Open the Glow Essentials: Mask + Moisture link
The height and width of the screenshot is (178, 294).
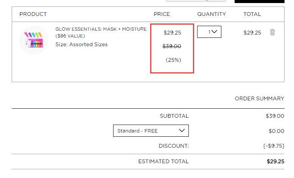[101, 29]
